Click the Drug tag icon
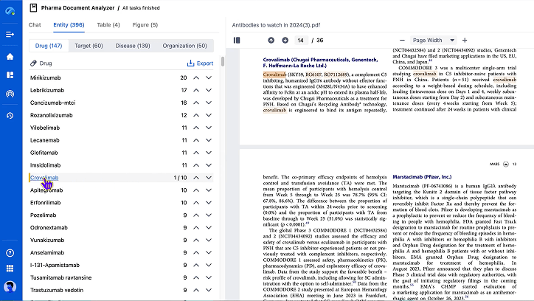Screen dimensions: 534x301 33,63
